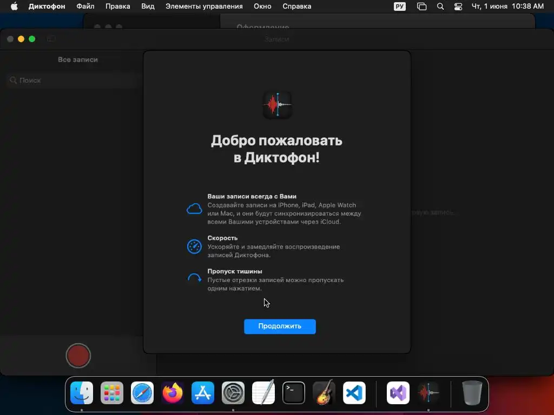Click the Все записи sidebar heading

[x=78, y=59]
